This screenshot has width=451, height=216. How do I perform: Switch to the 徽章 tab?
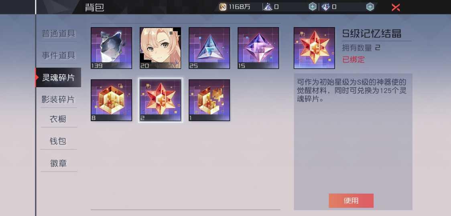click(59, 163)
